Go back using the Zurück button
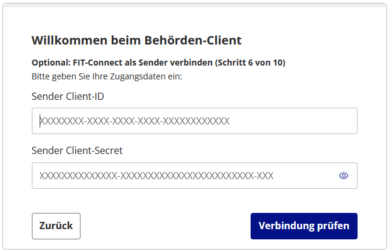This screenshot has height=252, width=390. click(x=56, y=226)
